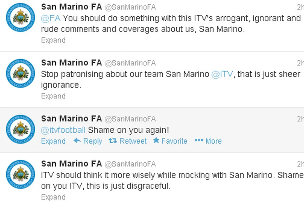This screenshot has width=304, height=202.
Task: Click San Marino FA name in last tweet
Action: 71,164
